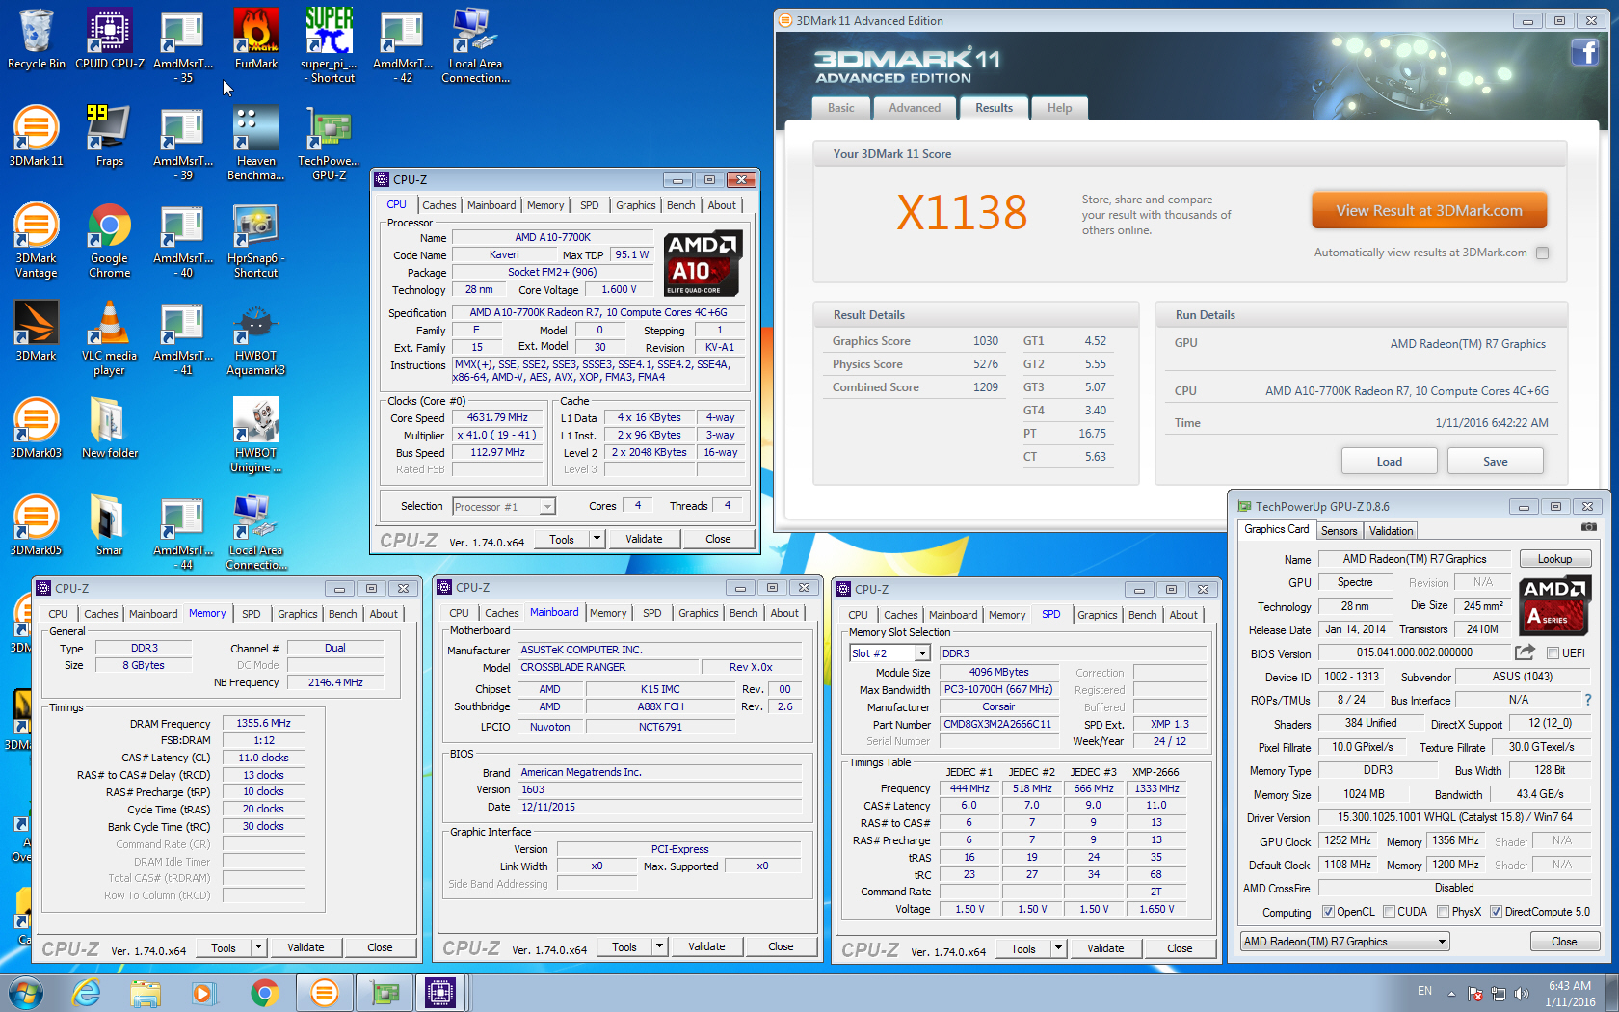This screenshot has width=1619, height=1012.
Task: Open Tools dropdown arrow in CPU tab window
Action: click(x=597, y=539)
